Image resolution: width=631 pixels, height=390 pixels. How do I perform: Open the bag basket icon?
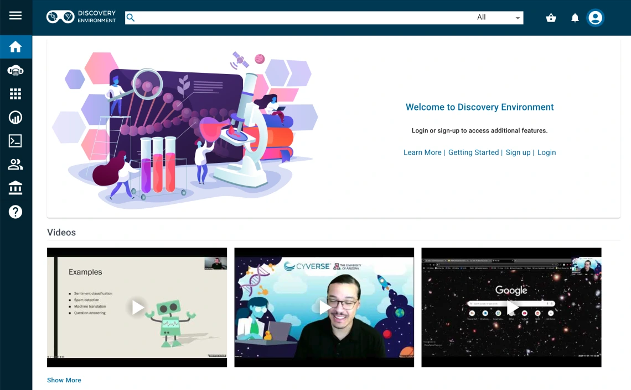(551, 18)
